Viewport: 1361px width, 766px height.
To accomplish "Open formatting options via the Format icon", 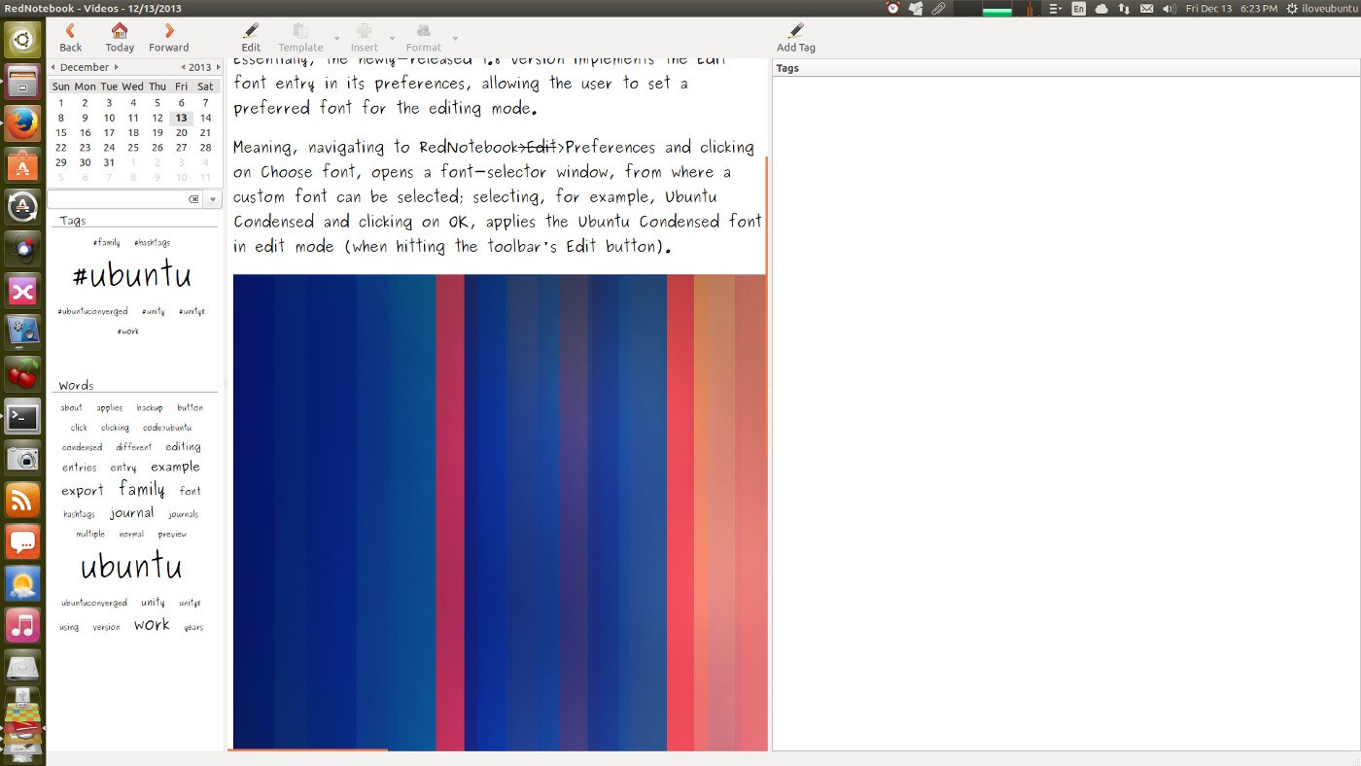I will (423, 32).
